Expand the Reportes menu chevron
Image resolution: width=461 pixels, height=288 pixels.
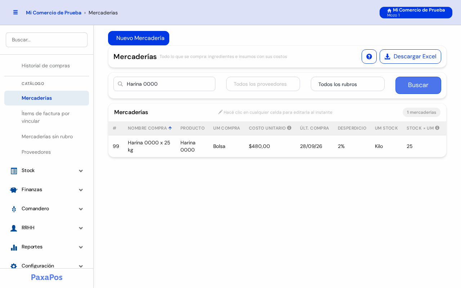pyautogui.click(x=81, y=247)
